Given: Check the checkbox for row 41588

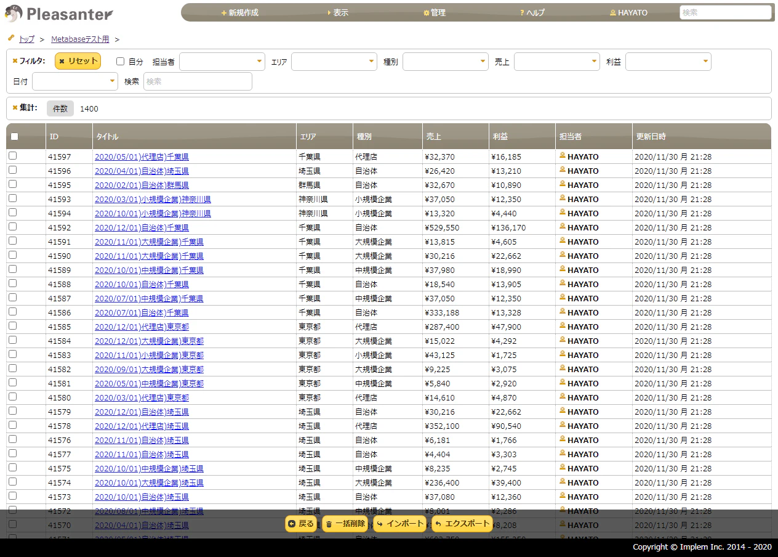Looking at the screenshot, I should tap(12, 283).
